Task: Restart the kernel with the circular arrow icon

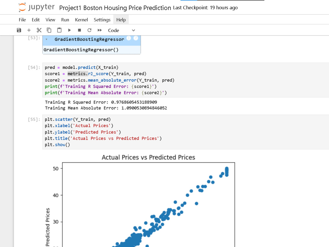Action: [89, 30]
